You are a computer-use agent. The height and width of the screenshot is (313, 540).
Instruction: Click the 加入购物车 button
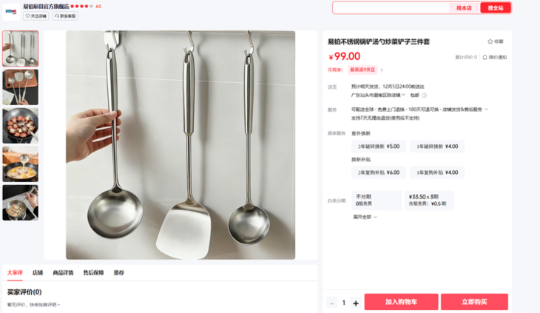(401, 302)
